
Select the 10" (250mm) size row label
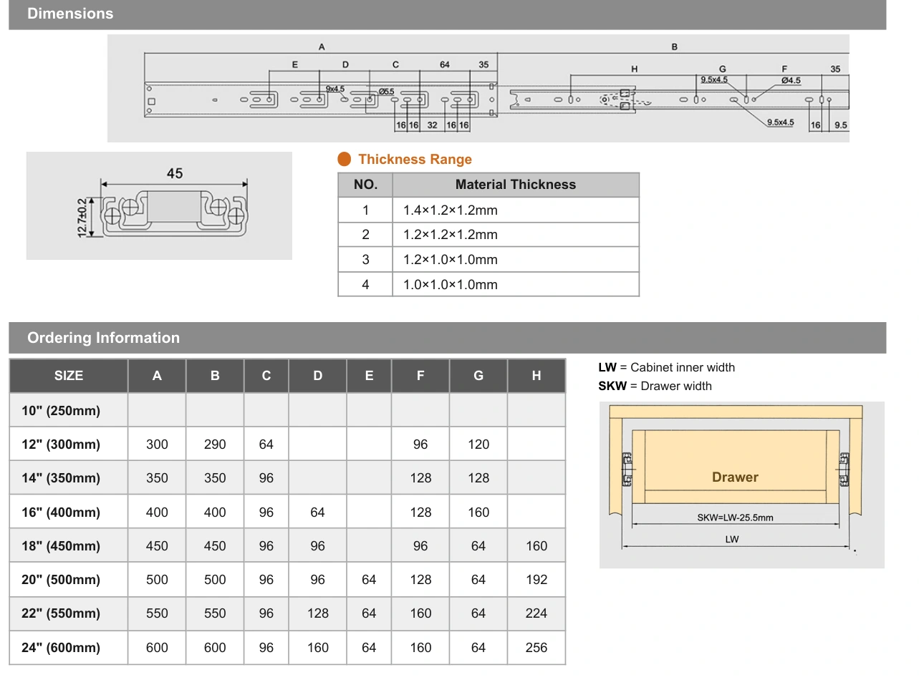(x=61, y=411)
